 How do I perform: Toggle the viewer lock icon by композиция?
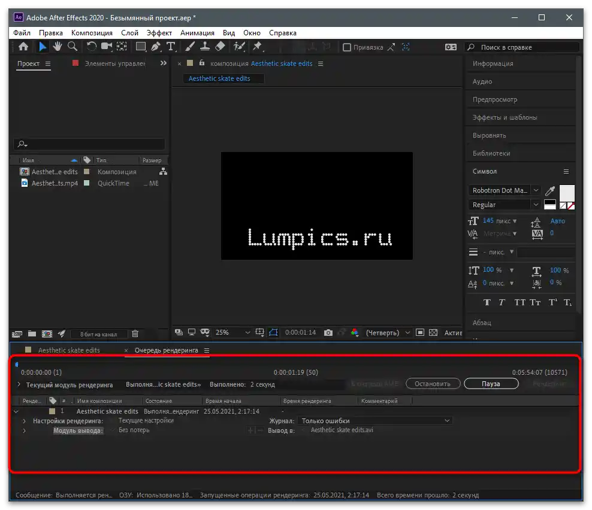click(202, 63)
